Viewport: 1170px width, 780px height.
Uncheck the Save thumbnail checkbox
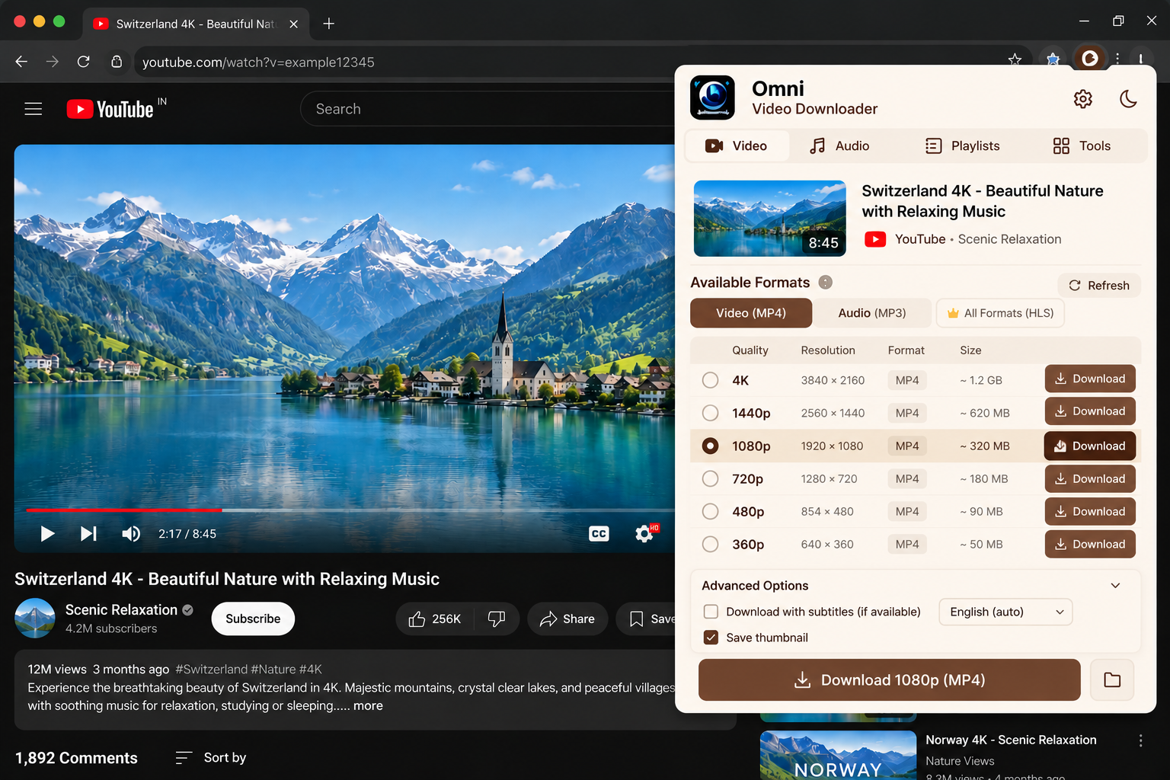pyautogui.click(x=711, y=638)
